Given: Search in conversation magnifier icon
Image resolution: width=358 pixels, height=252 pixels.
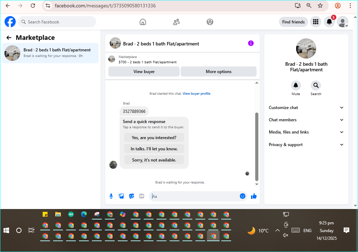Looking at the screenshot, I should (316, 85).
